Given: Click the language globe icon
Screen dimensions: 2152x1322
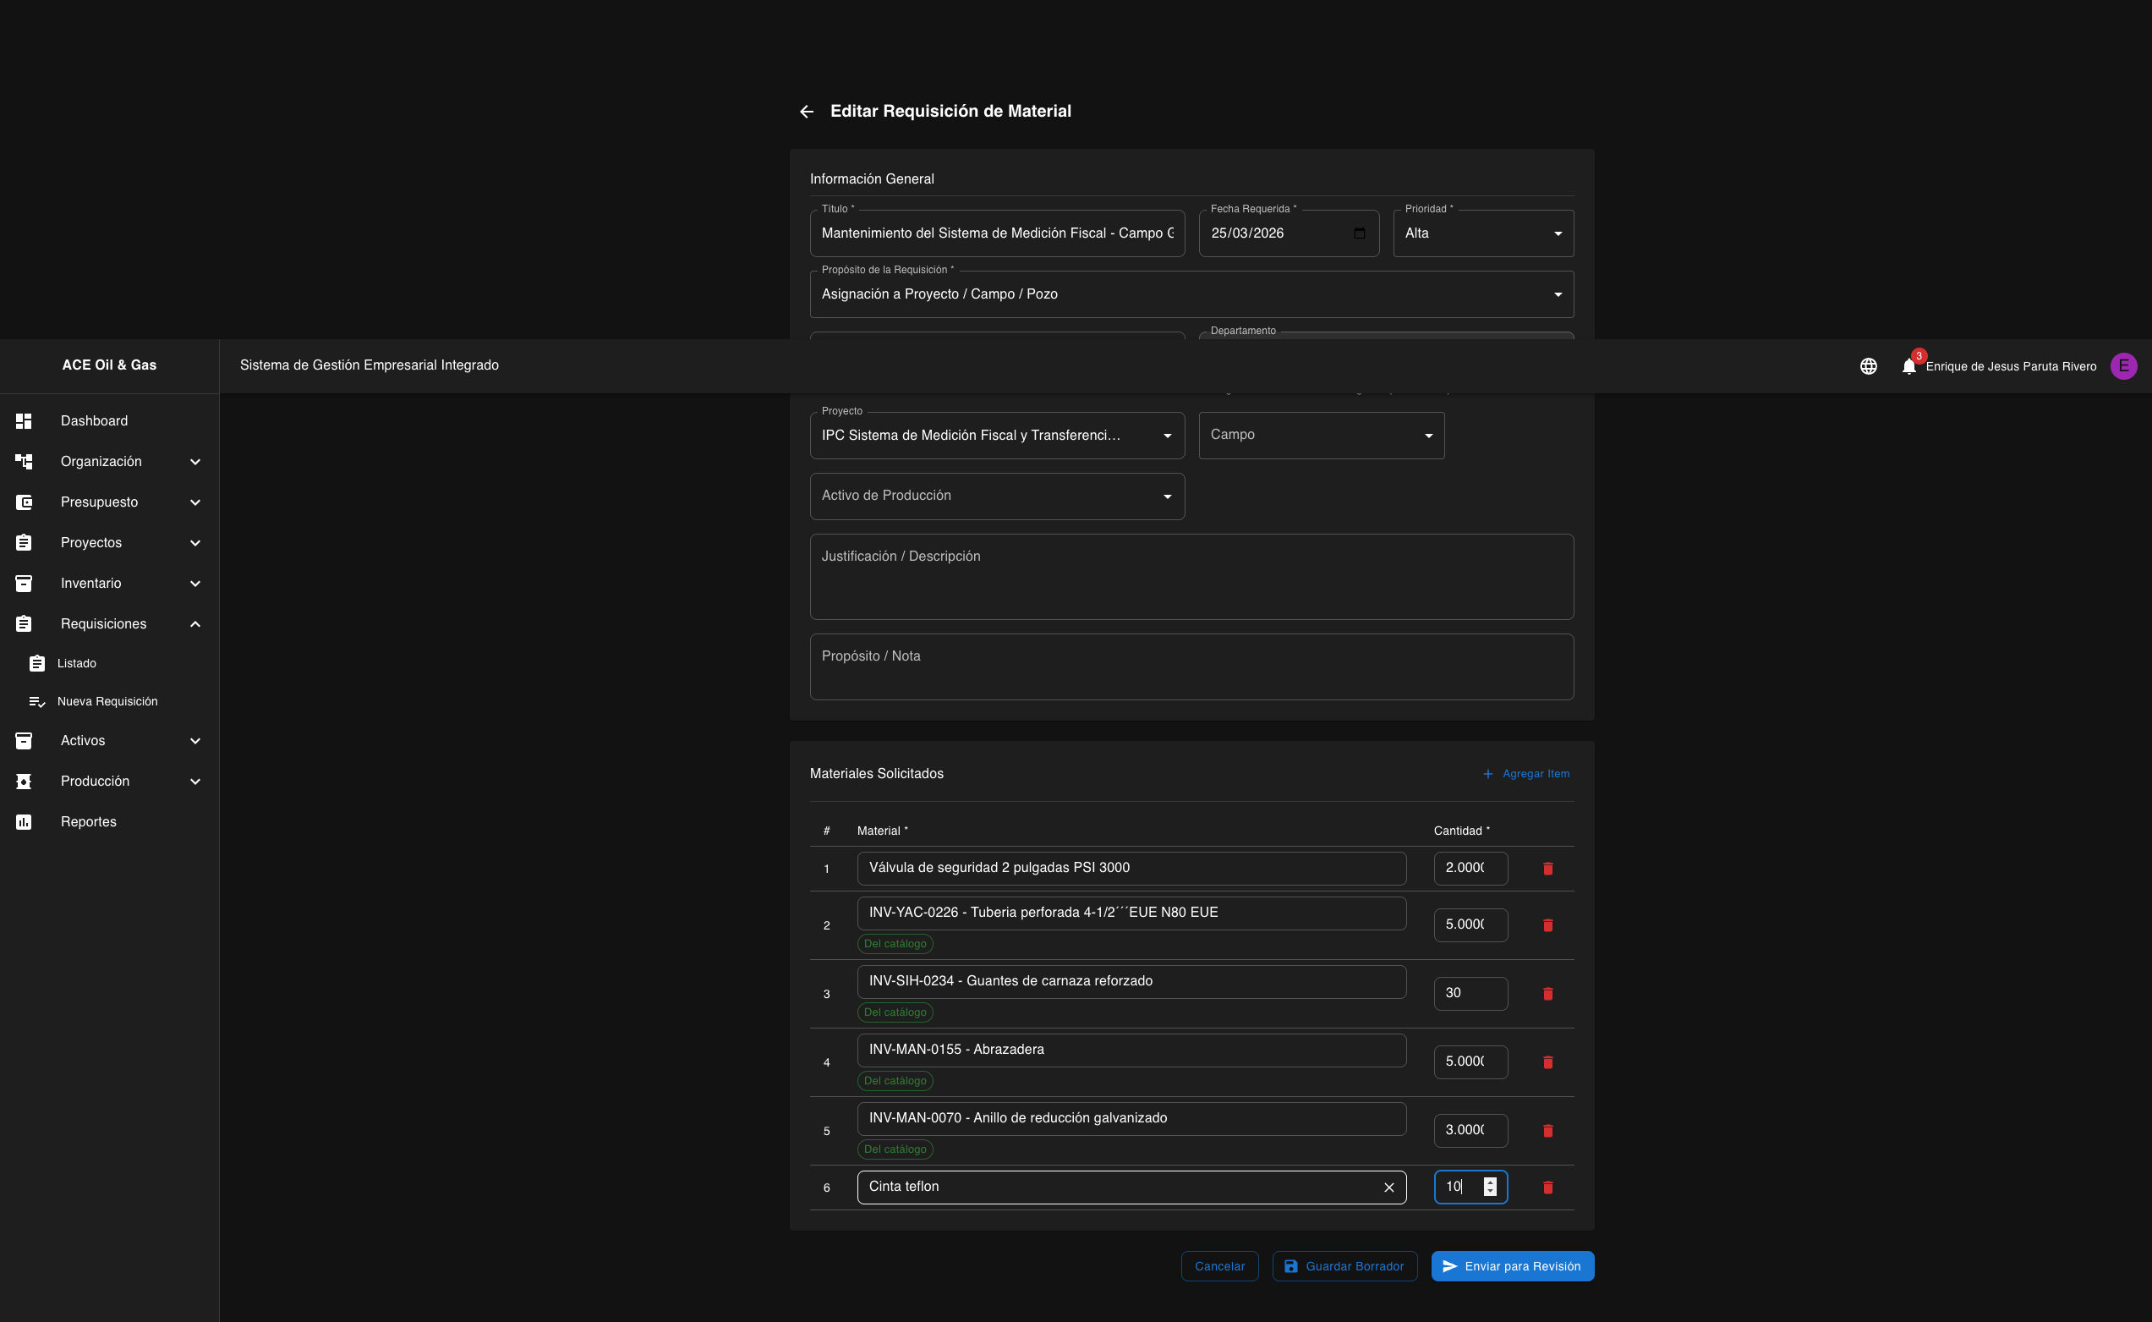Looking at the screenshot, I should 1868,366.
